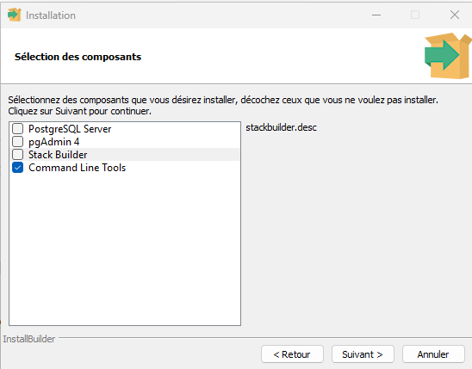
Task: Cancel installation with Annuler button
Action: click(x=433, y=354)
